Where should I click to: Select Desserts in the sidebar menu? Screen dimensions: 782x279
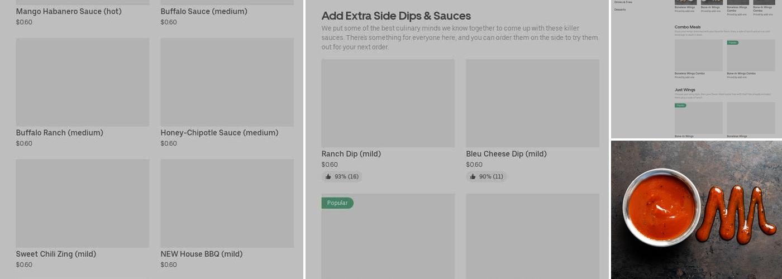coord(620,9)
